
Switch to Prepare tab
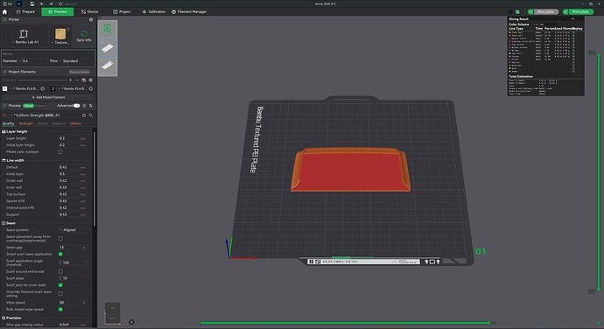pyautogui.click(x=25, y=12)
